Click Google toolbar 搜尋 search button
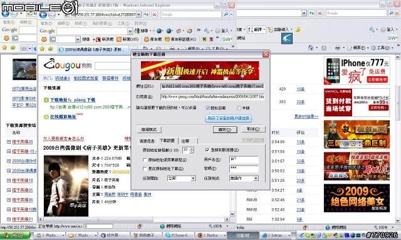The height and width of the screenshot is (240, 401). [142, 31]
